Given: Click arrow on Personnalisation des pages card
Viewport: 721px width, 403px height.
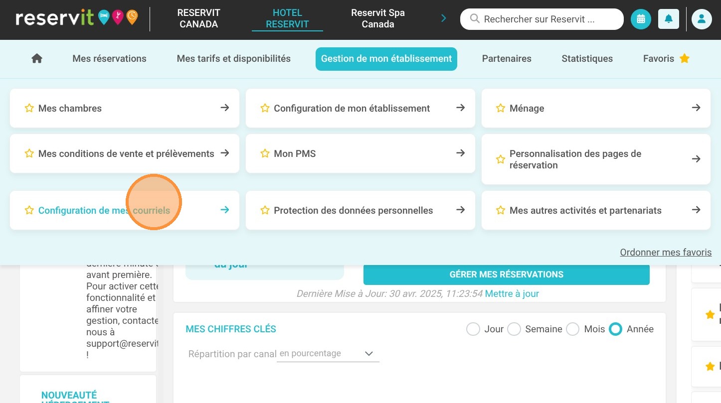Looking at the screenshot, I should [x=697, y=159].
